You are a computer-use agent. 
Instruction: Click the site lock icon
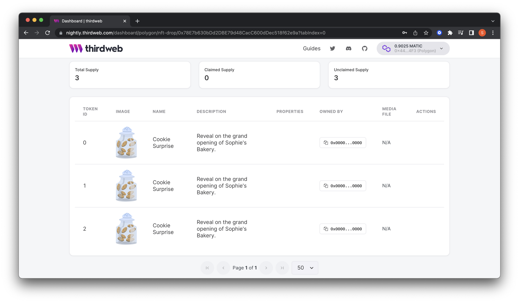(61, 33)
